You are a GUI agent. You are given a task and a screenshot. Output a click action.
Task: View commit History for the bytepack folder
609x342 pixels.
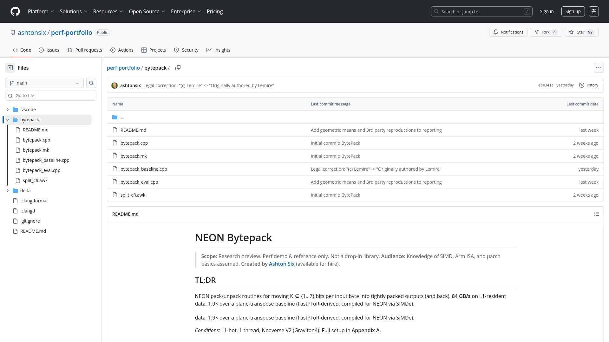pos(588,85)
